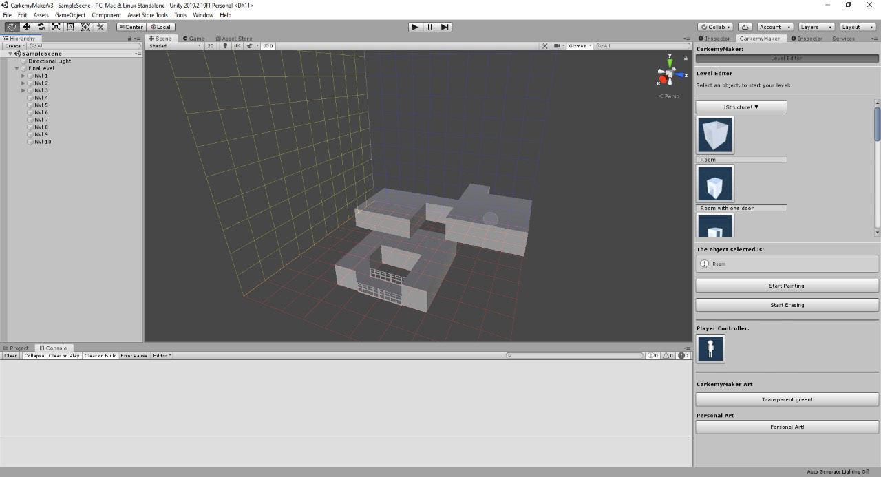Select the Rotate tool
Viewport: 881px width, 477px height.
click(41, 27)
